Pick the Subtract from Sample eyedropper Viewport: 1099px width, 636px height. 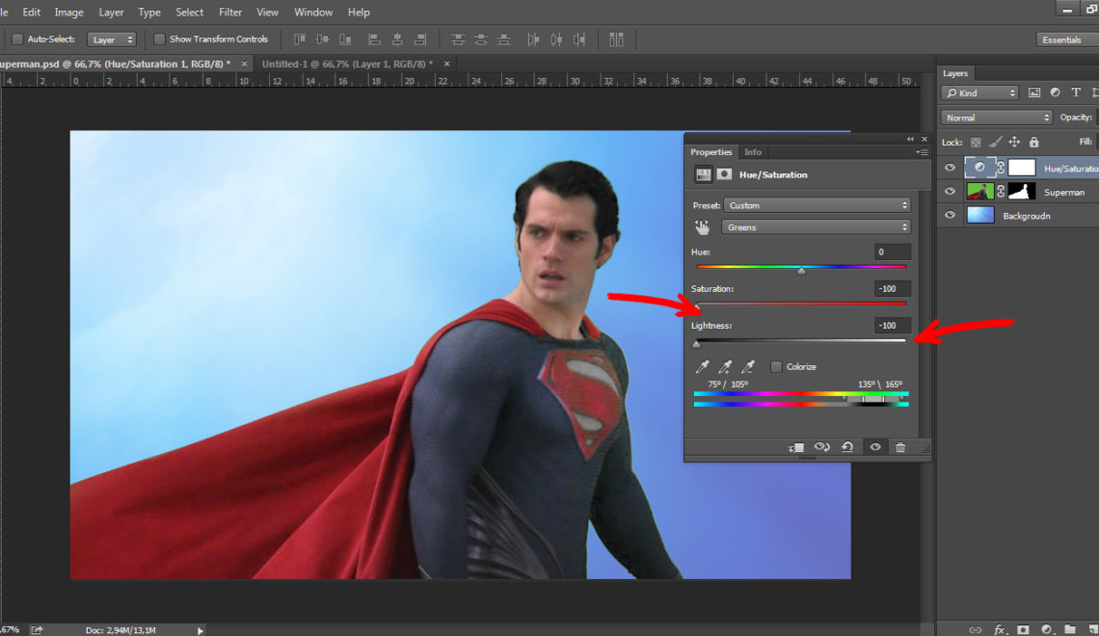click(748, 366)
